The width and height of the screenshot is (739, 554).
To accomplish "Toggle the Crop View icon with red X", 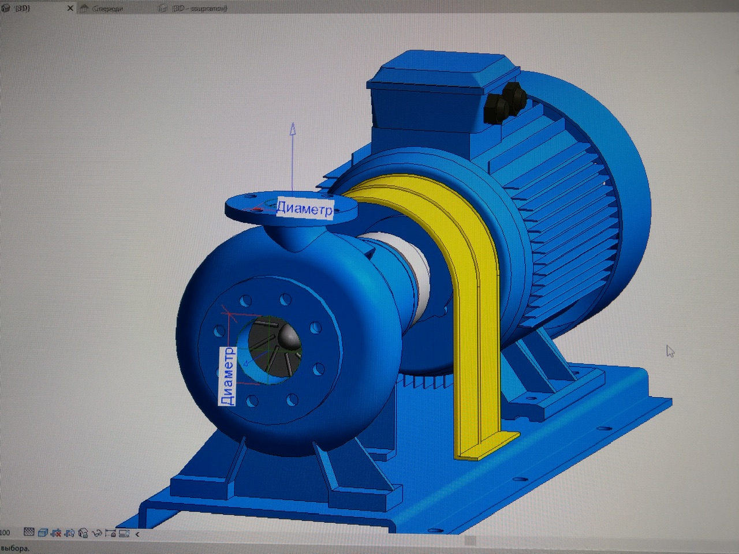I will coord(56,533).
